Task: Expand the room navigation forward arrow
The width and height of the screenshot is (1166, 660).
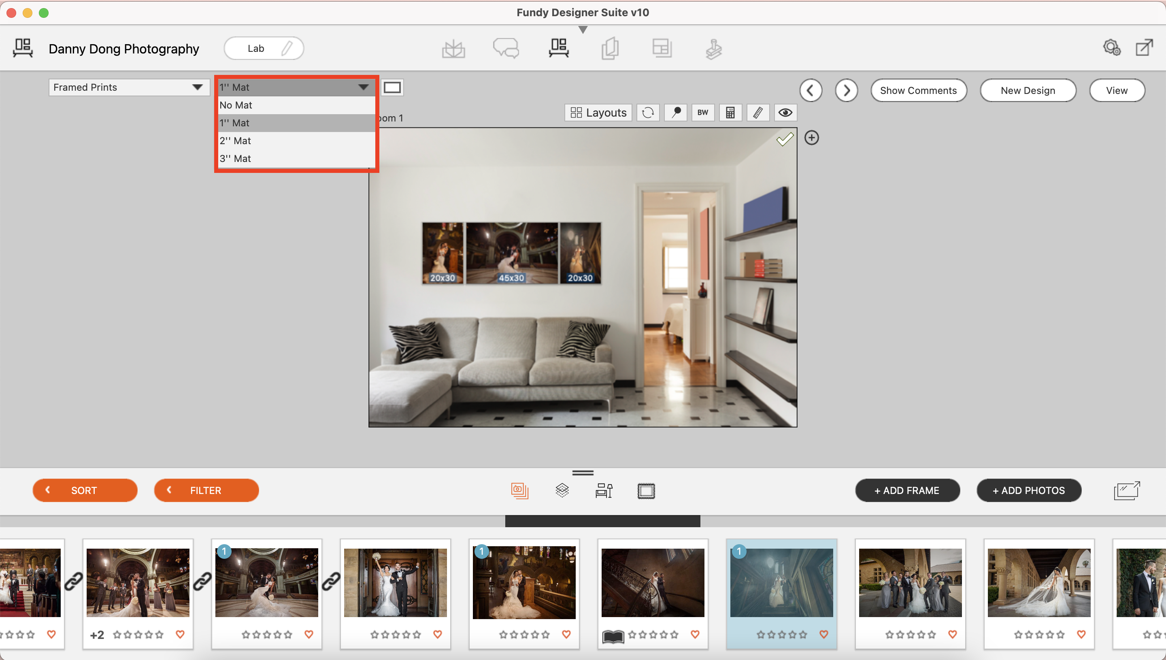Action: click(847, 89)
